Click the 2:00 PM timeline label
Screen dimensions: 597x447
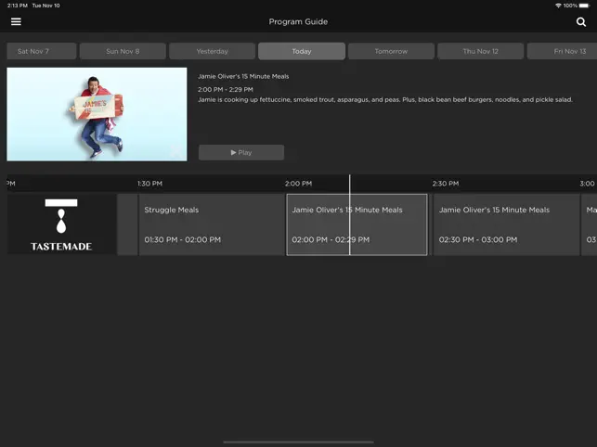298,184
